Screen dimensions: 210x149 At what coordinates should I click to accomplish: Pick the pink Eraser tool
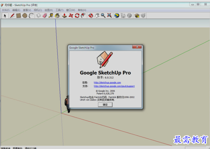pyautogui.click(x=45, y=16)
